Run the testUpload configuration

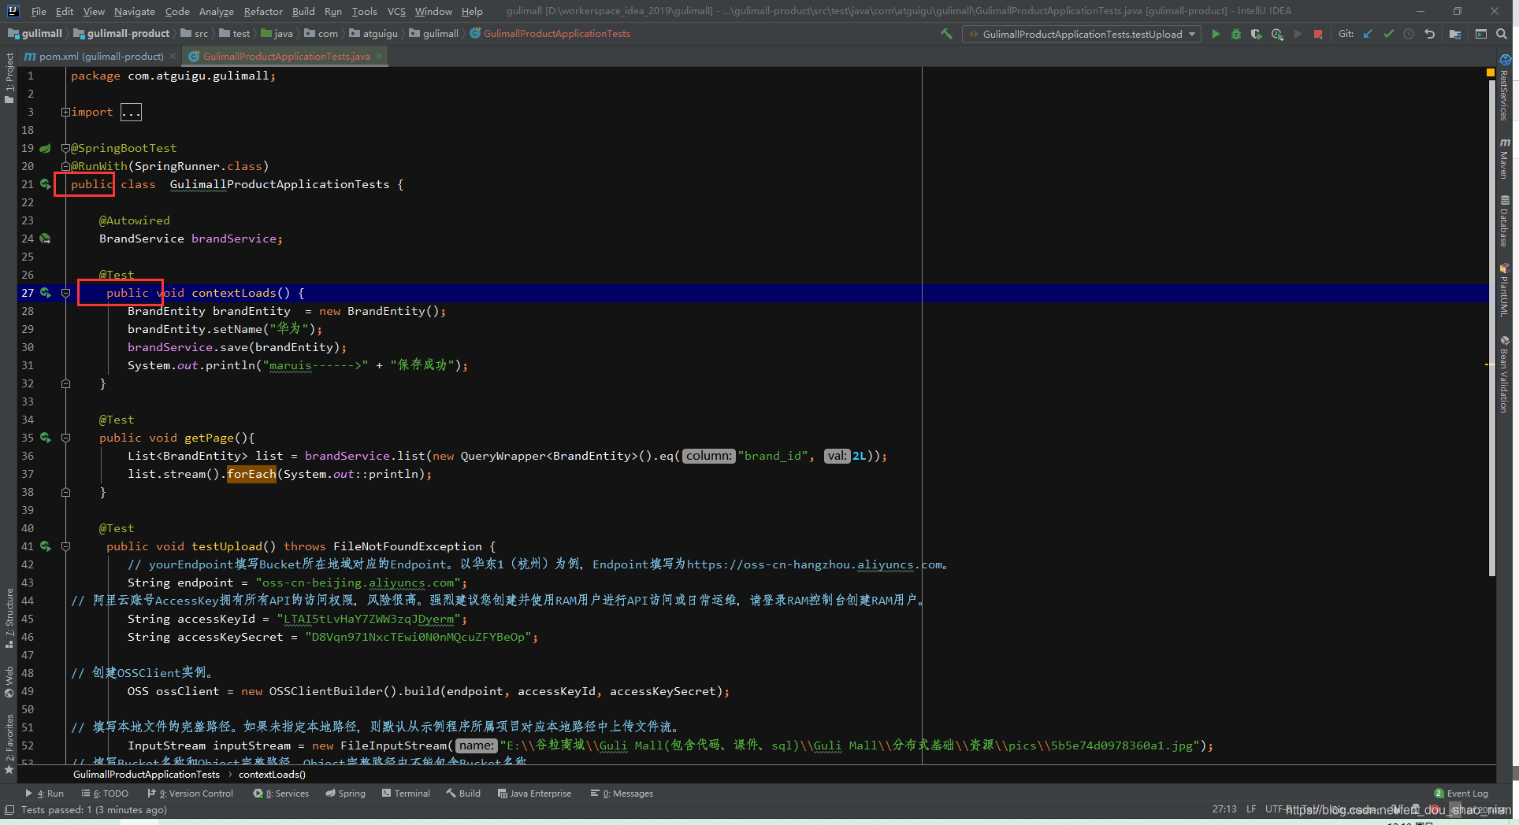pos(1216,34)
